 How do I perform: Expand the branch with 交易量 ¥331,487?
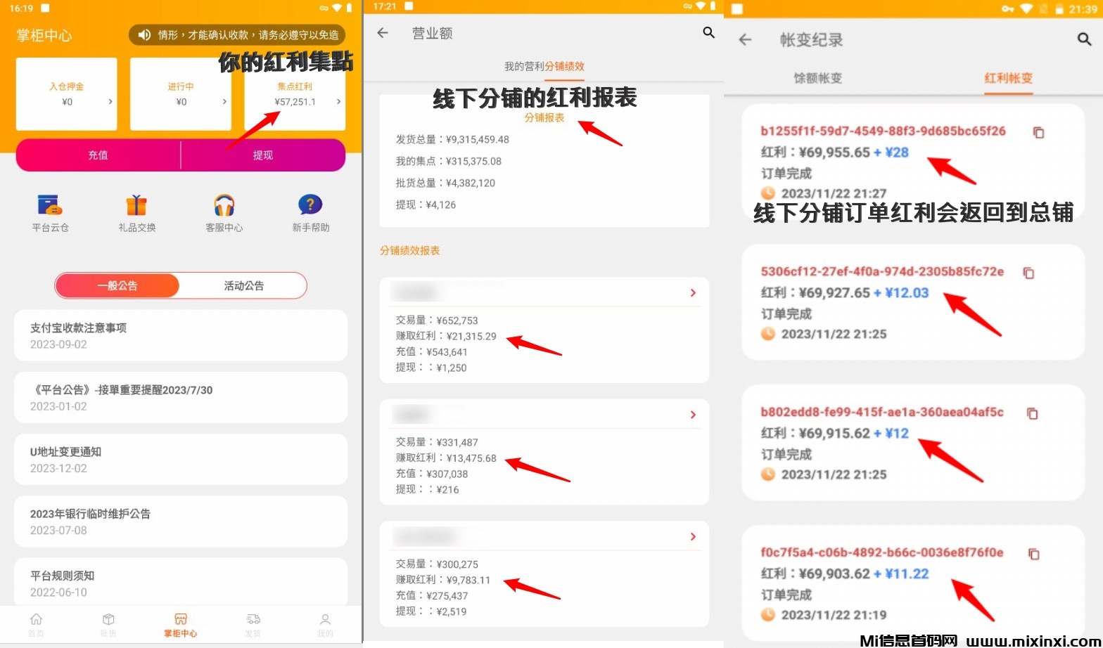[692, 415]
